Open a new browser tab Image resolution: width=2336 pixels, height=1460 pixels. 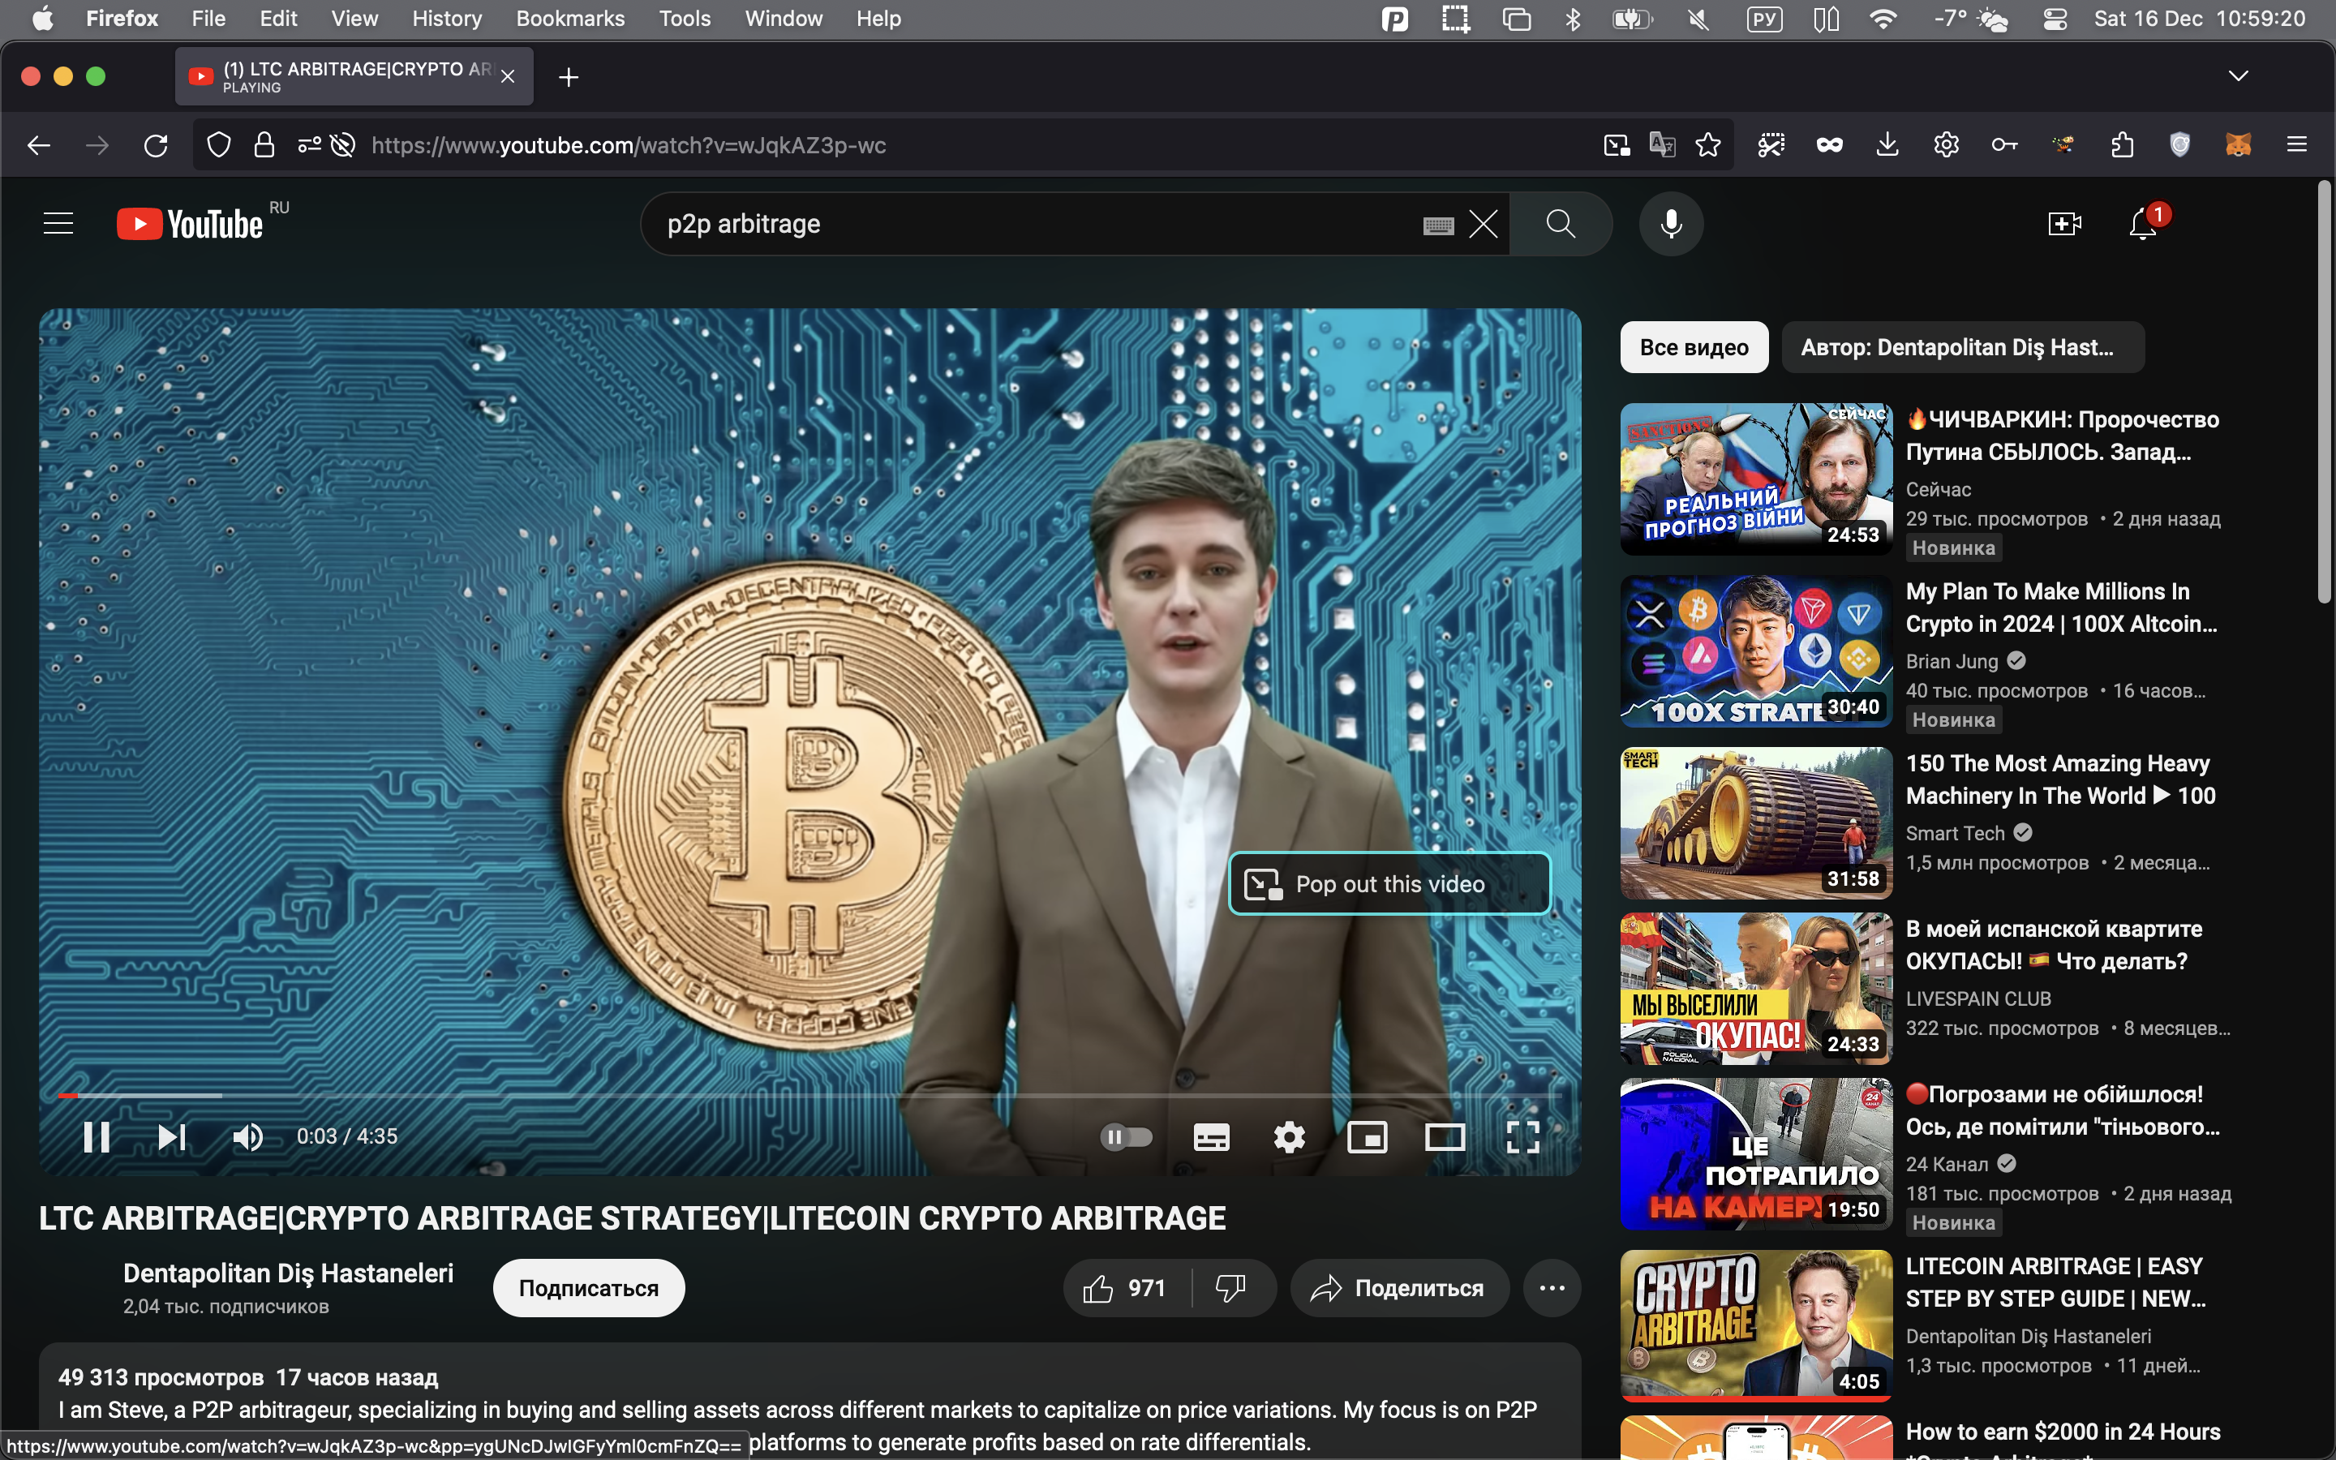[x=569, y=76]
